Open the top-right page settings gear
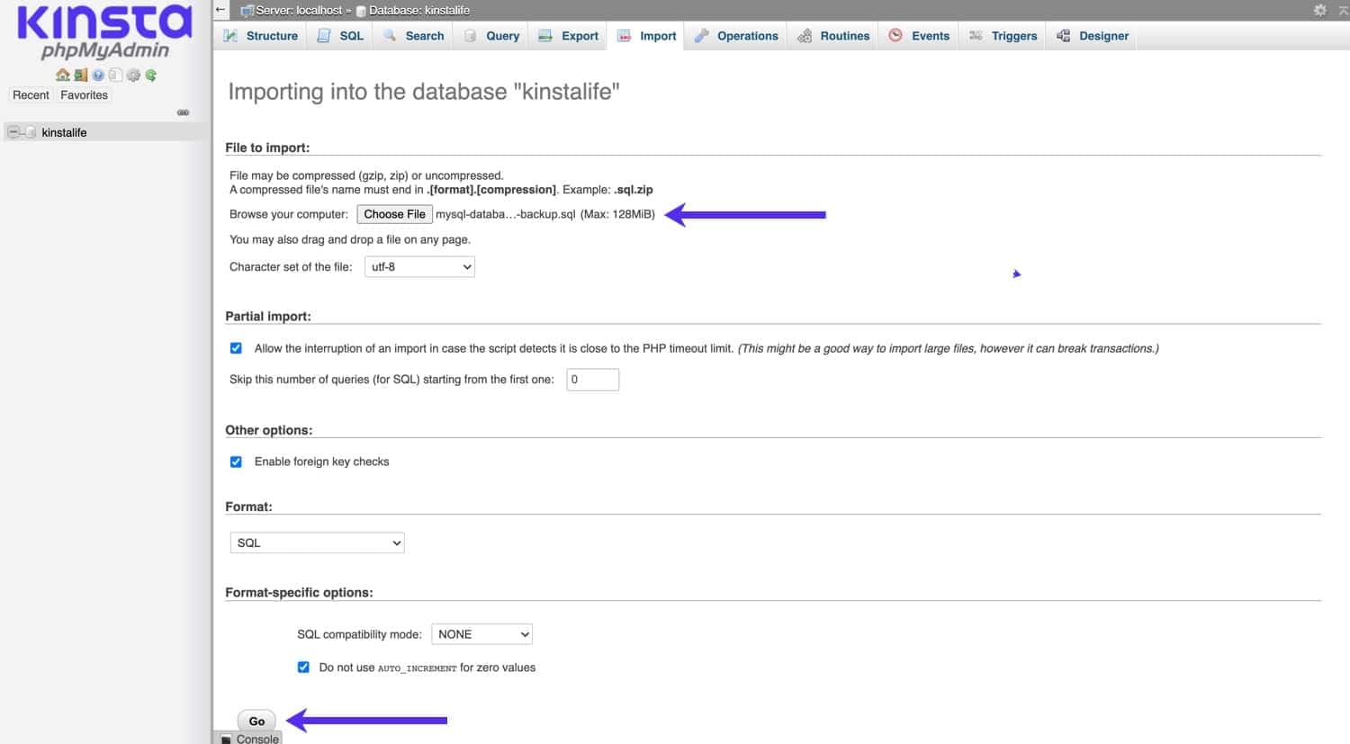 click(x=1319, y=10)
